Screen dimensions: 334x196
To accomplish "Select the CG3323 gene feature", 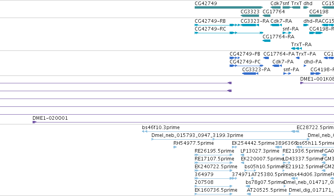I will click(250, 16).
